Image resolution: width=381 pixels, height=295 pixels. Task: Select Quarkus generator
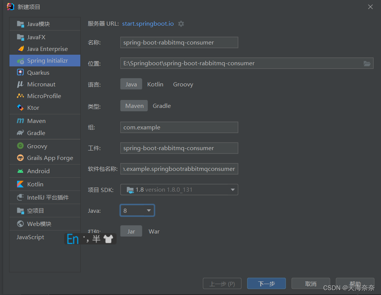(x=45, y=72)
